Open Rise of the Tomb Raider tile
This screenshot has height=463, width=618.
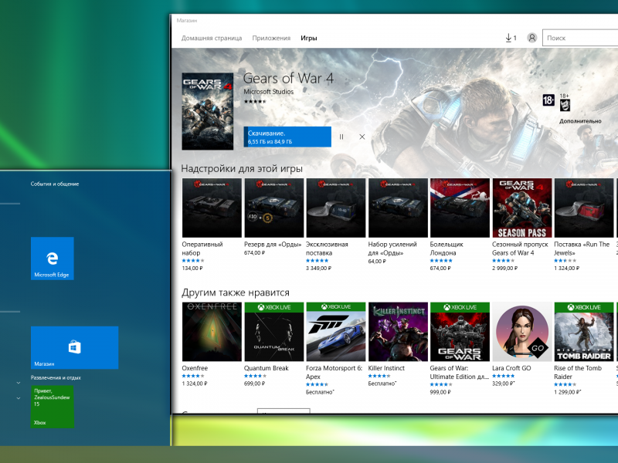(584, 332)
